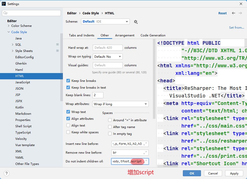Expand the SQL tree node
This screenshot has width=247, height=179.
tap(13, 44)
